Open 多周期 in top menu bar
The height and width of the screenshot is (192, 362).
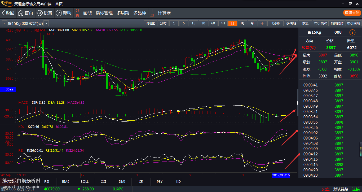(x=123, y=13)
